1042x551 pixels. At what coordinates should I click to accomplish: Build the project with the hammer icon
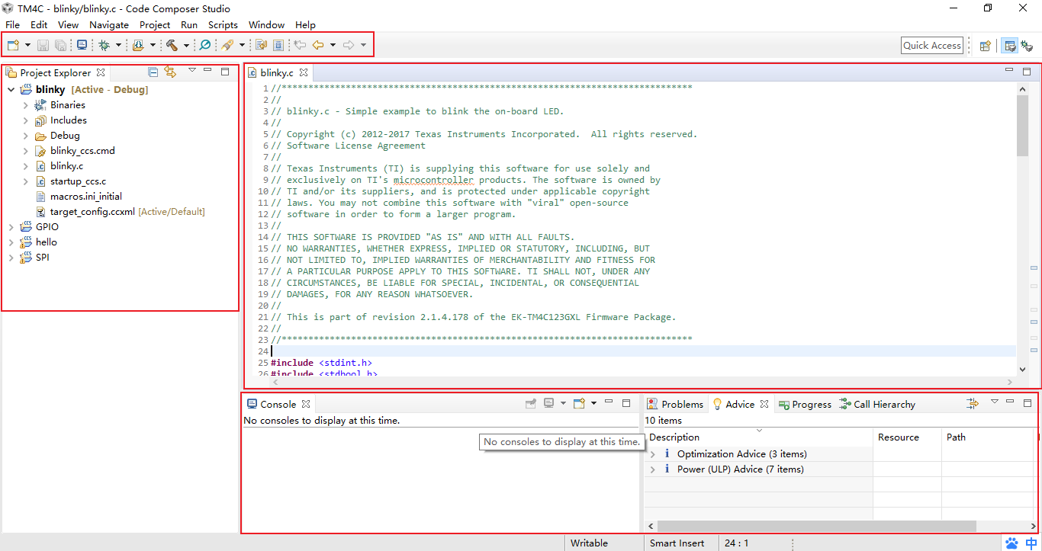[172, 46]
